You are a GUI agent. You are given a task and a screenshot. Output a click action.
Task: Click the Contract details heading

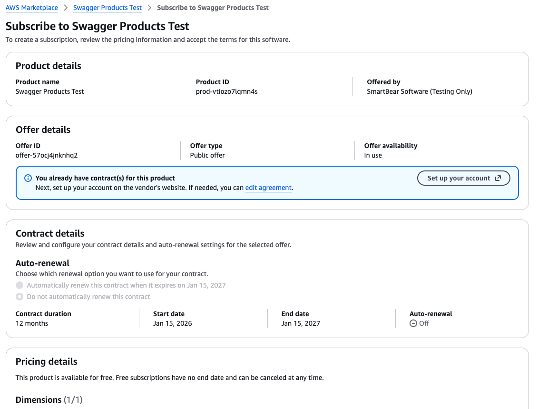(x=49, y=233)
